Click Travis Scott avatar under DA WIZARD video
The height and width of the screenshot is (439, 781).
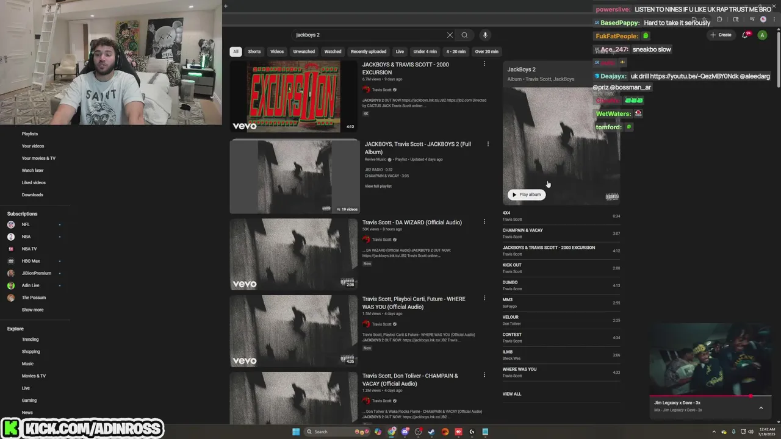click(x=366, y=240)
